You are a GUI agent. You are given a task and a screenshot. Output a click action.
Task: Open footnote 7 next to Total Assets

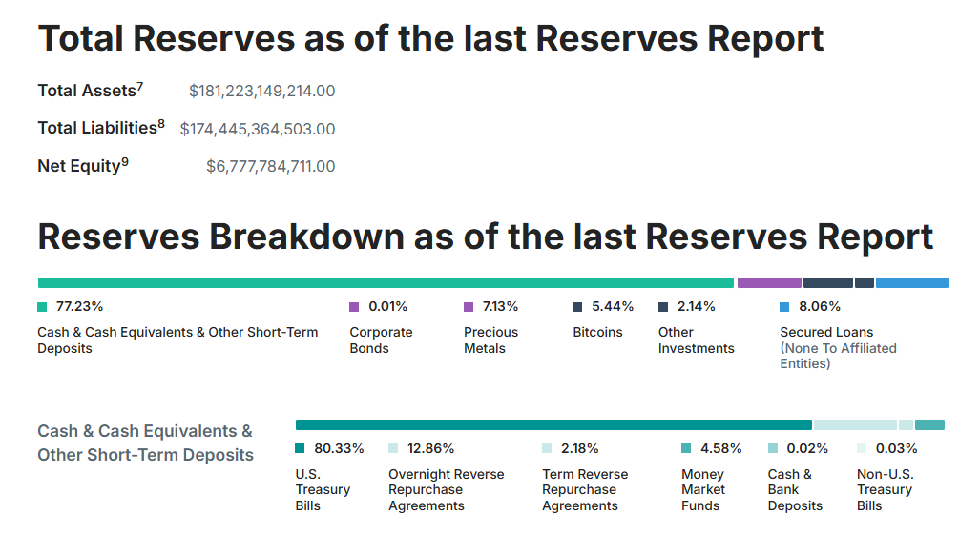pos(140,87)
